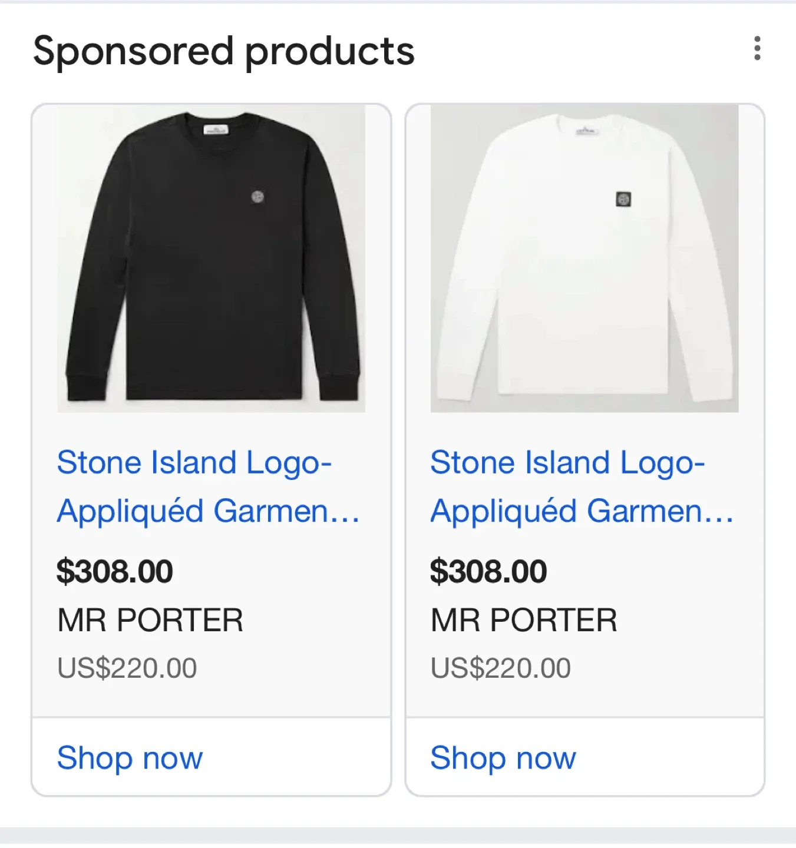
Task: Click Shop now under the white sweatshirt
Action: click(502, 758)
